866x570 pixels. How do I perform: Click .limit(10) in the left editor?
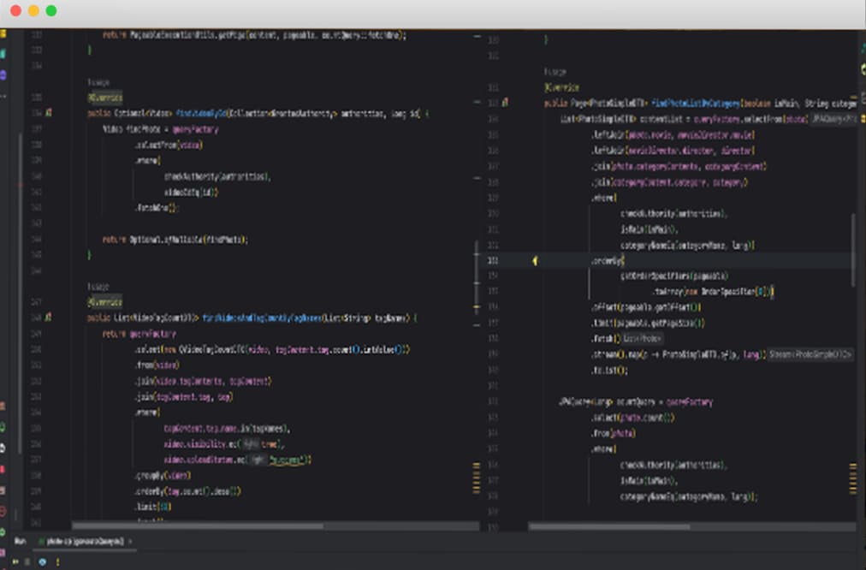click(153, 507)
